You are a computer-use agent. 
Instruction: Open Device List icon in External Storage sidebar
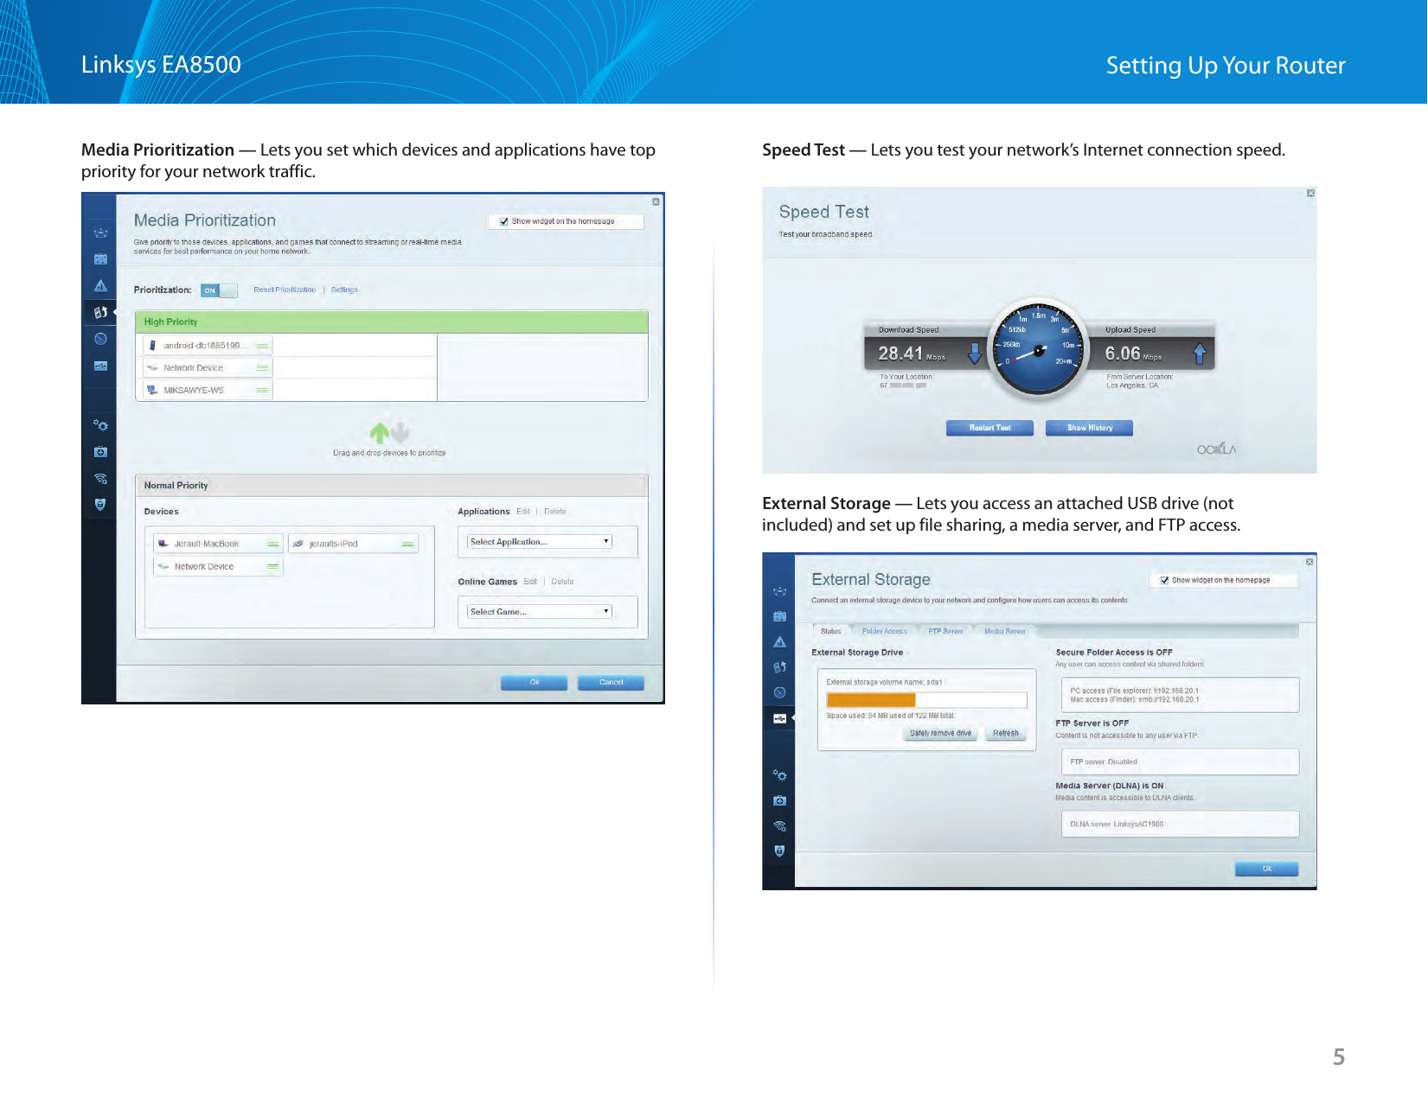[x=779, y=591]
